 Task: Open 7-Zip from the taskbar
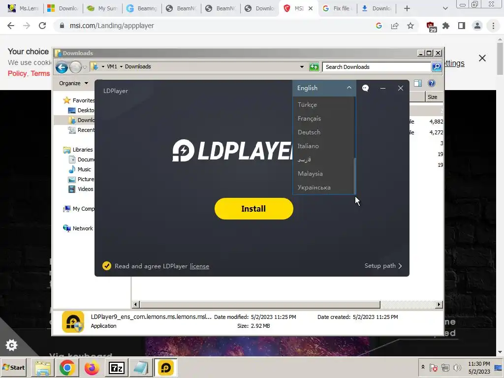point(116,368)
